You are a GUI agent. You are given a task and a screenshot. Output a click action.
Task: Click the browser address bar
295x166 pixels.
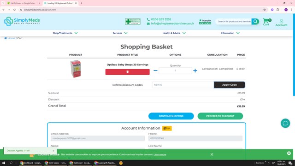pyautogui.click(x=141, y=10)
